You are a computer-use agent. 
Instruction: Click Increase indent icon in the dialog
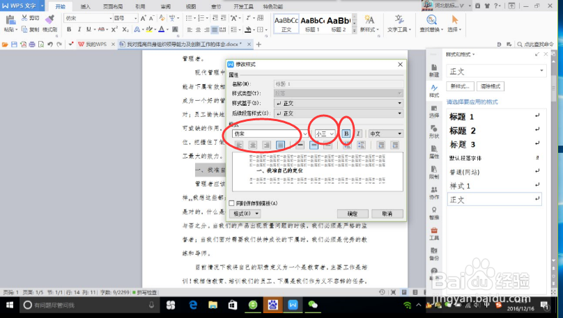395,145
